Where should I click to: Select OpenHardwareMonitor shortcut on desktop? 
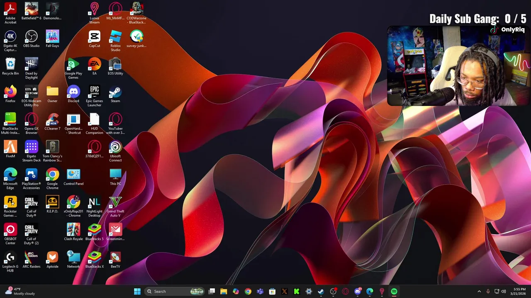pyautogui.click(x=73, y=123)
